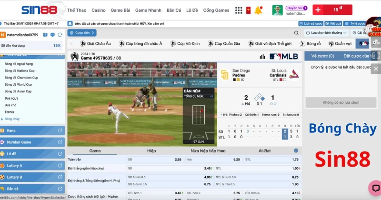
Task: Select Cúp bóng đá châu Á category
Action: click(x=140, y=43)
